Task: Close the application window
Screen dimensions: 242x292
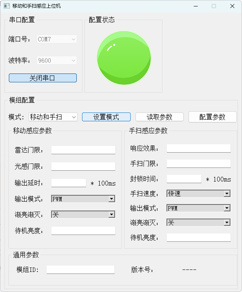Action: coord(232,6)
